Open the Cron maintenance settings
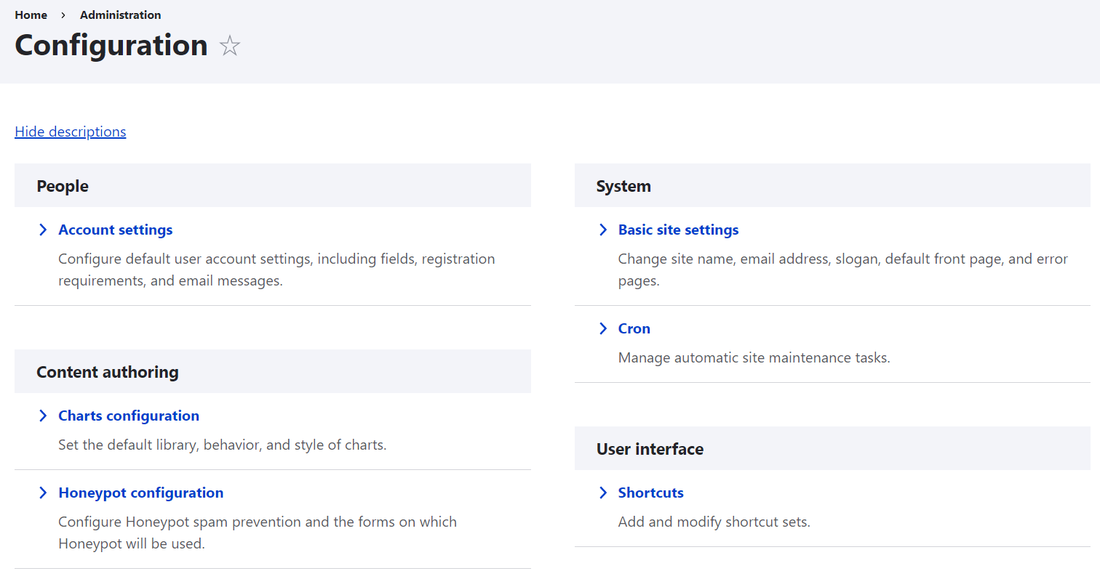Viewport: 1100px width, 579px height. coord(634,328)
